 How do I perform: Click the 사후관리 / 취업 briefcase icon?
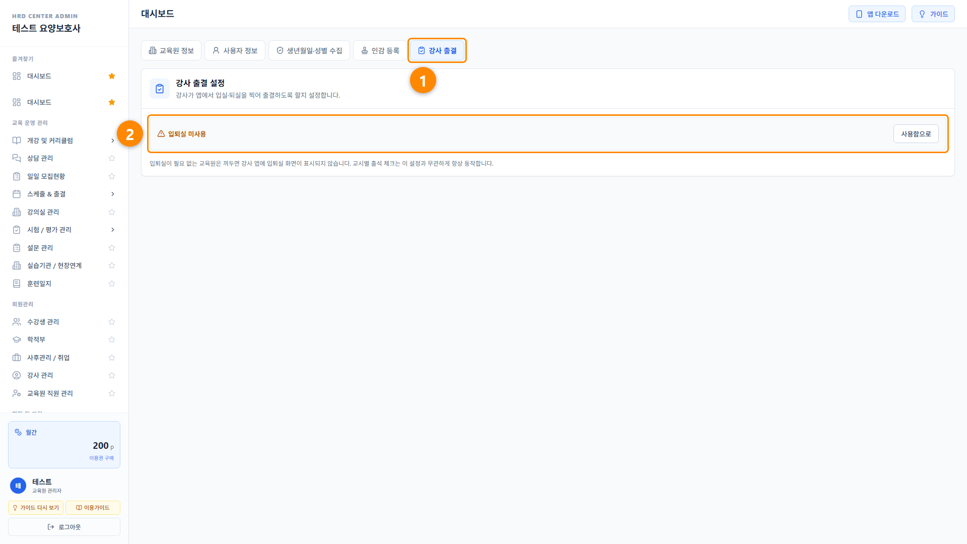17,358
